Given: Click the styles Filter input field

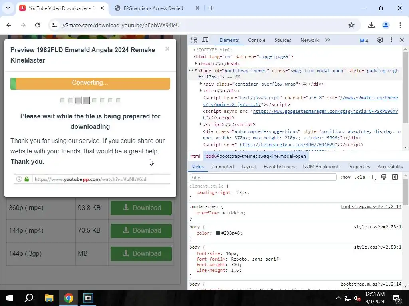Looking at the screenshot, I should pyautogui.click(x=263, y=177).
